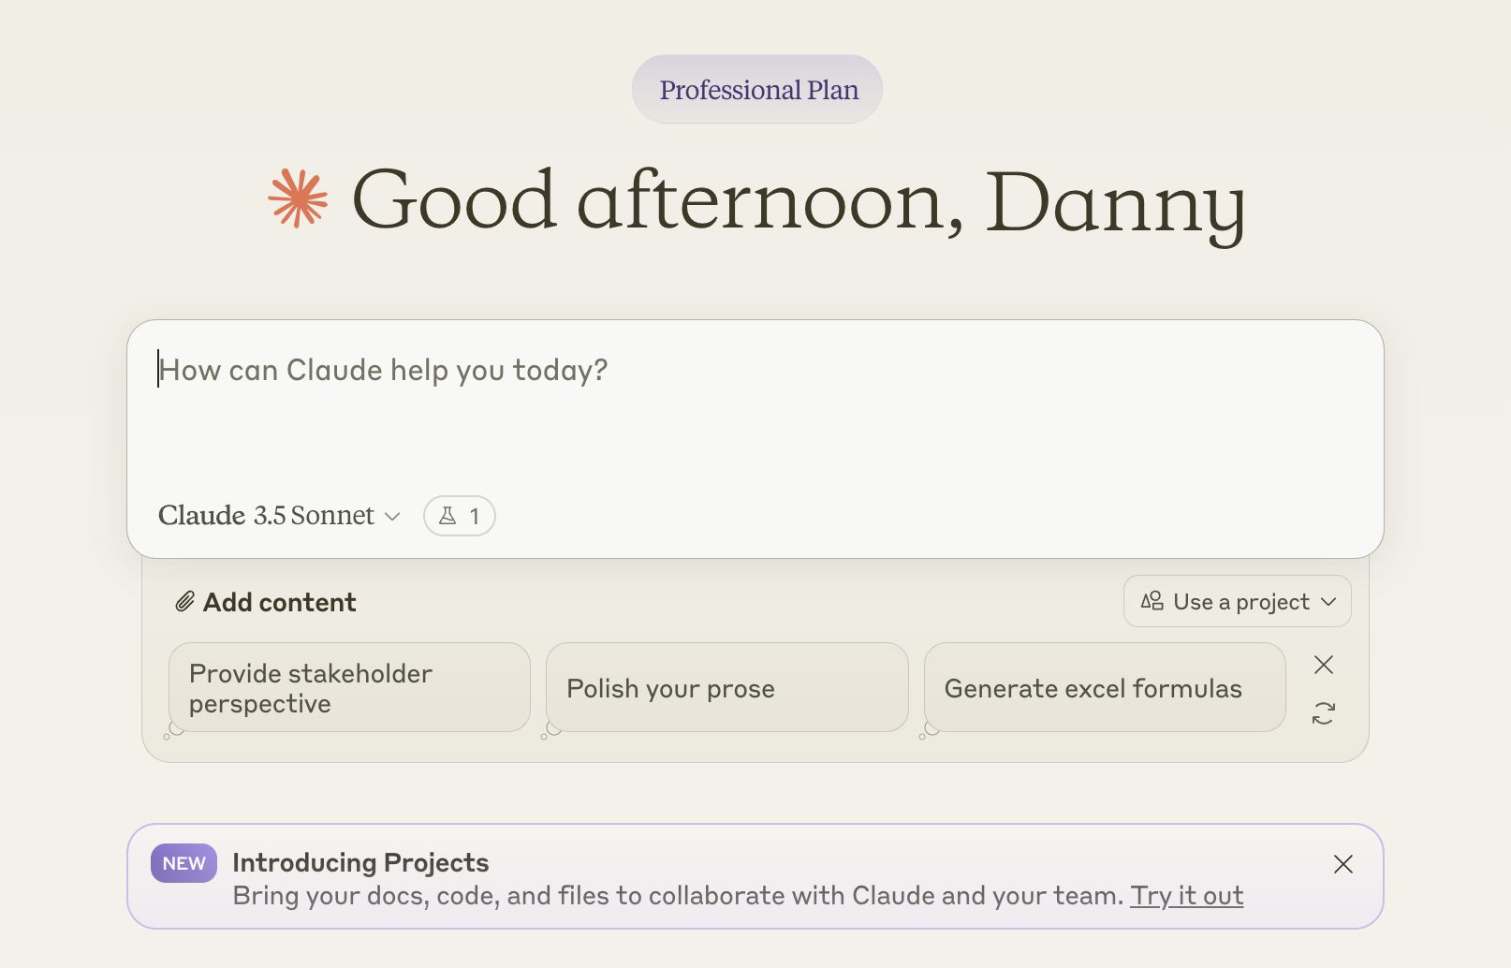Open the flask feature preview button
The width and height of the screenshot is (1511, 968).
coord(459,516)
